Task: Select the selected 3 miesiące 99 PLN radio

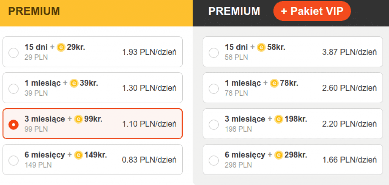Action: point(13,124)
